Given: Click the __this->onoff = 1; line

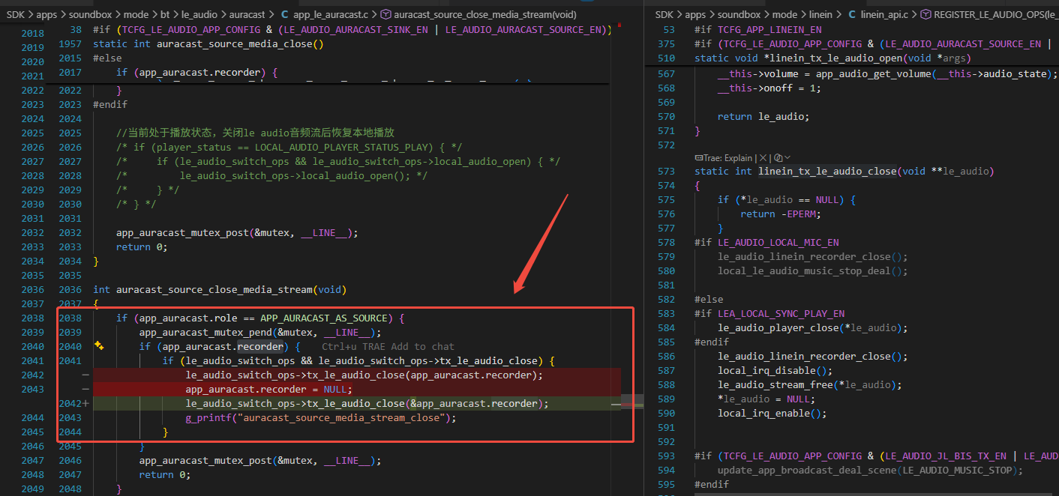Looking at the screenshot, I should click(769, 88).
